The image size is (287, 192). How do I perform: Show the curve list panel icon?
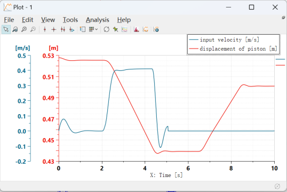click(x=83, y=29)
